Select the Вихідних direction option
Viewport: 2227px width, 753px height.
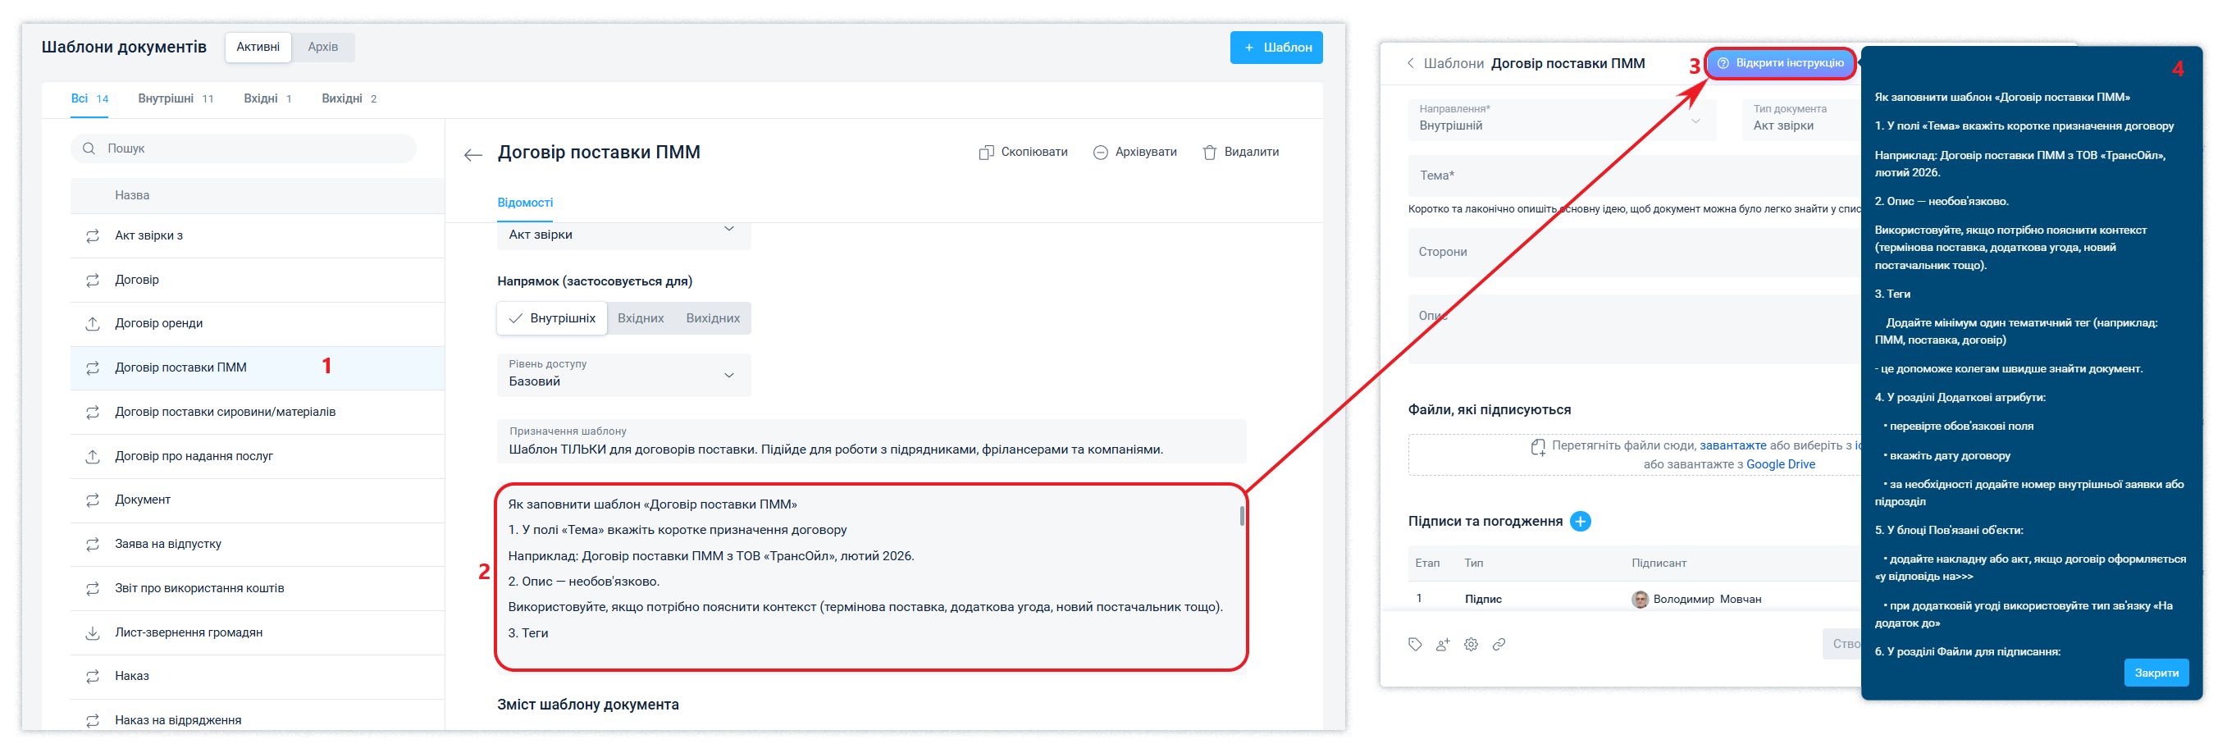tap(712, 318)
